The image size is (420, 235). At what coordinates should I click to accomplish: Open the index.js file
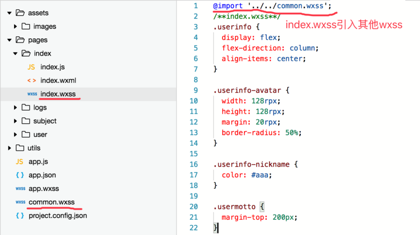(52, 67)
